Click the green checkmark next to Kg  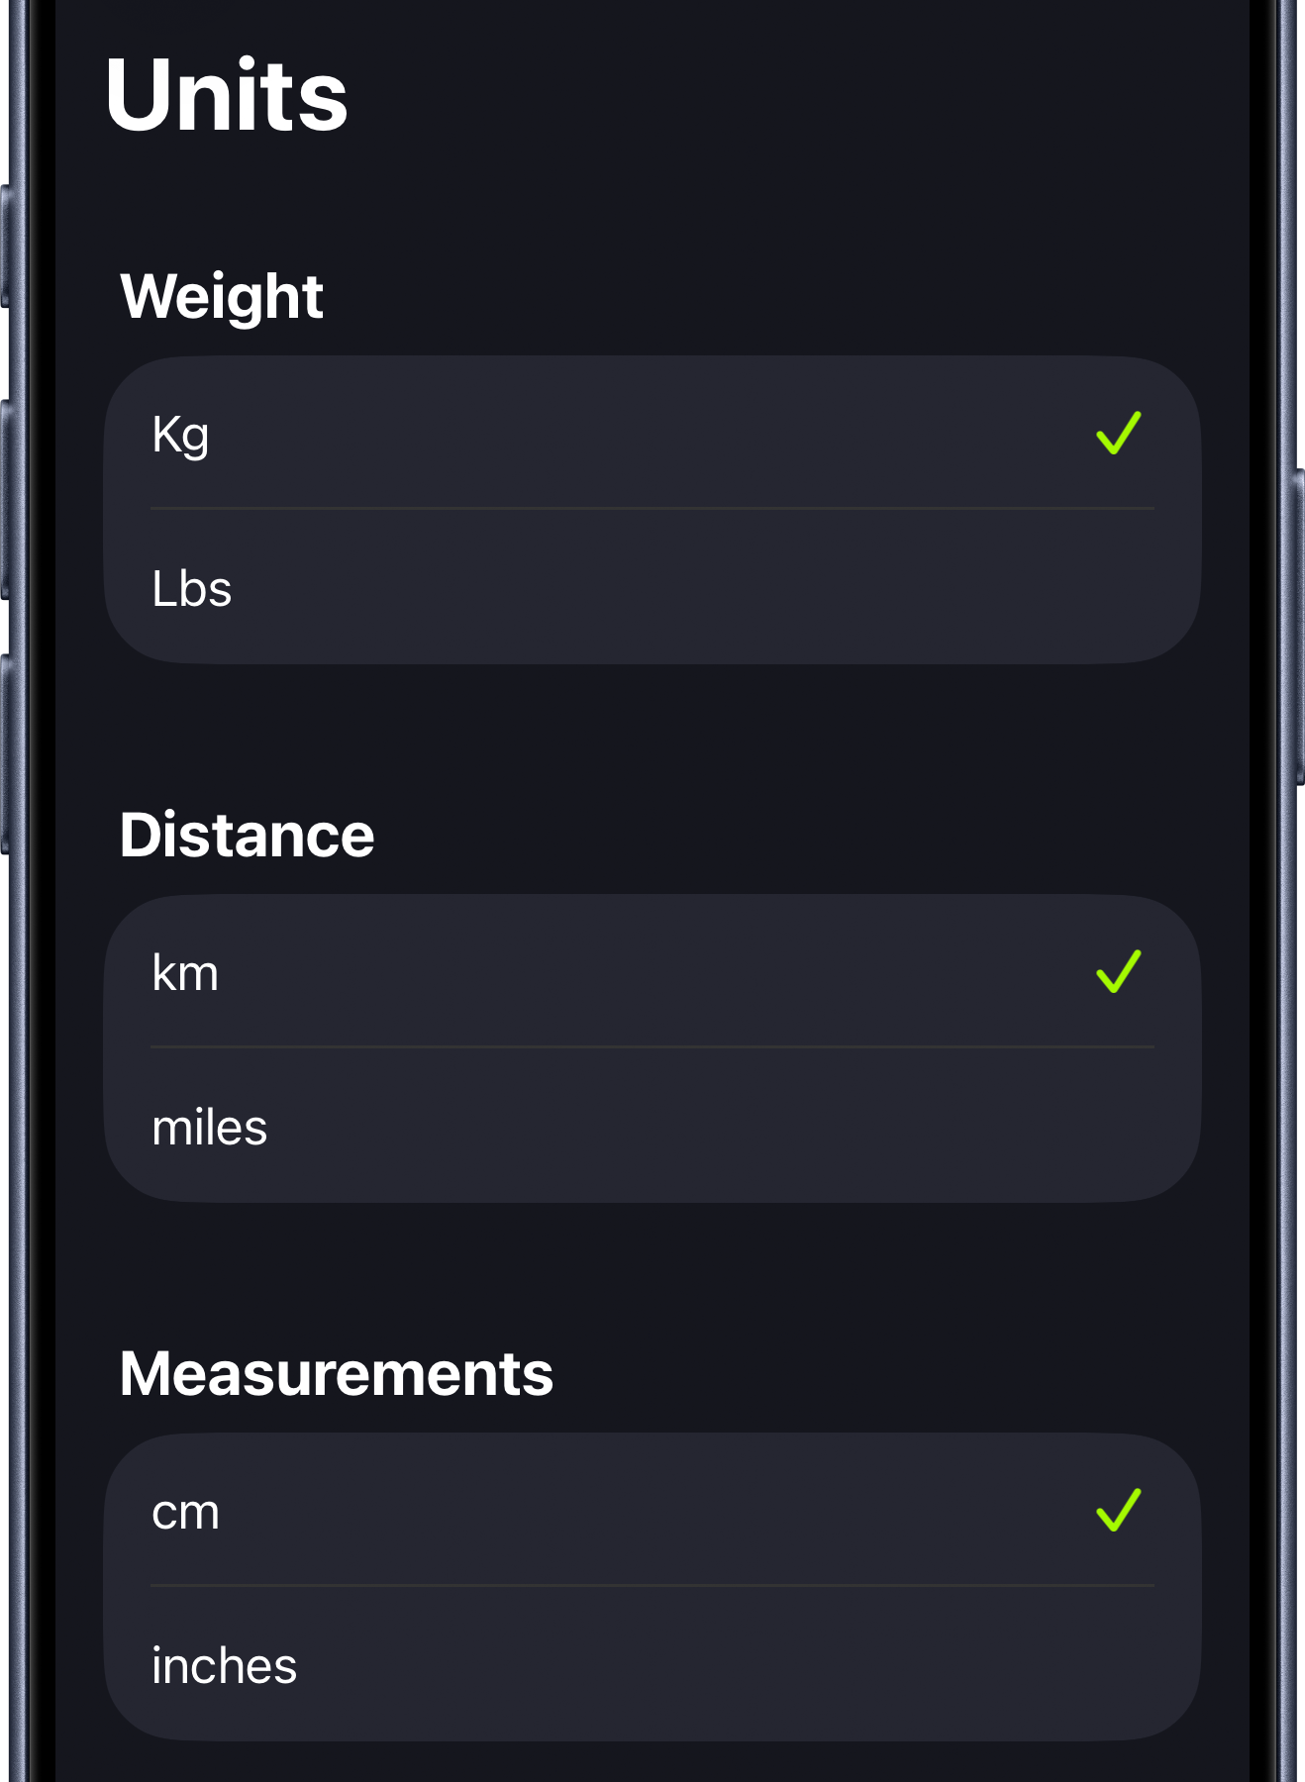coord(1119,434)
